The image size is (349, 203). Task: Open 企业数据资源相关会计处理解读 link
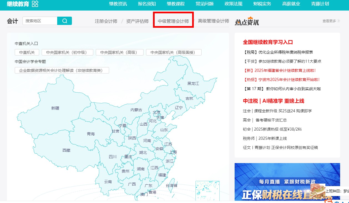[x=62, y=70]
